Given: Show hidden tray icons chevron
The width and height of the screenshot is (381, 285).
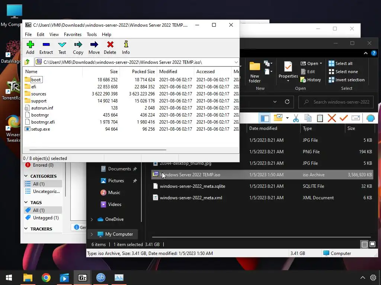Looking at the screenshot, I should (x=362, y=278).
